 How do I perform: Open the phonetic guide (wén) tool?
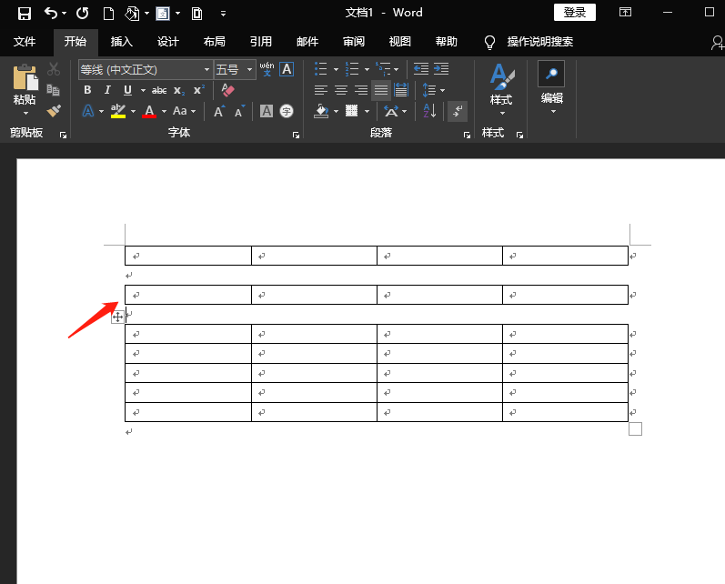click(267, 69)
